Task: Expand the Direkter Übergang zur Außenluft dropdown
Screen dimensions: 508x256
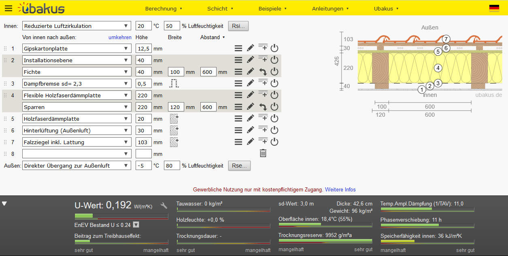Action: (77, 166)
